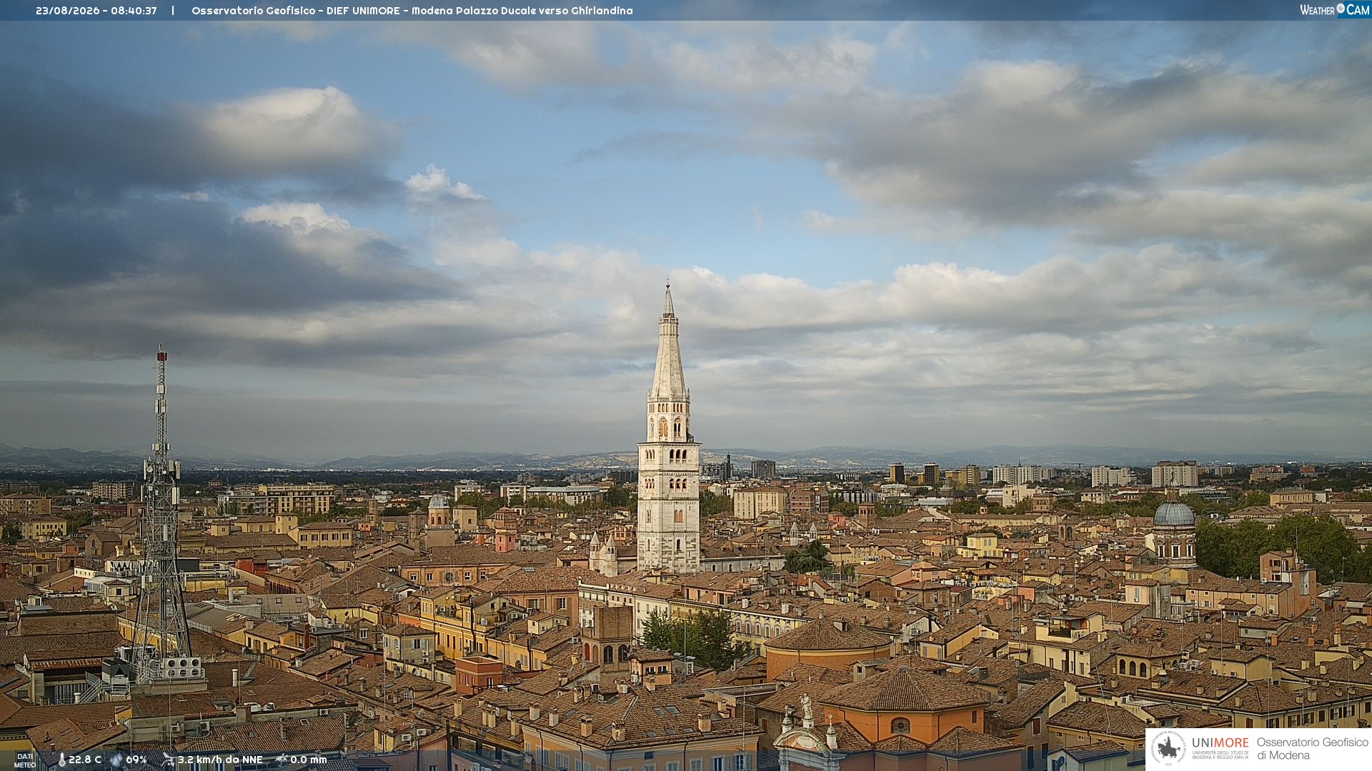Click the Modena Palazzo Ducale verso Ghirlandina caption

[522, 11]
